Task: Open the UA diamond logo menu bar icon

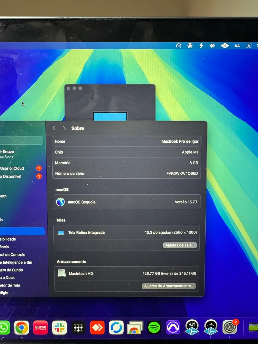Action: [225, 46]
